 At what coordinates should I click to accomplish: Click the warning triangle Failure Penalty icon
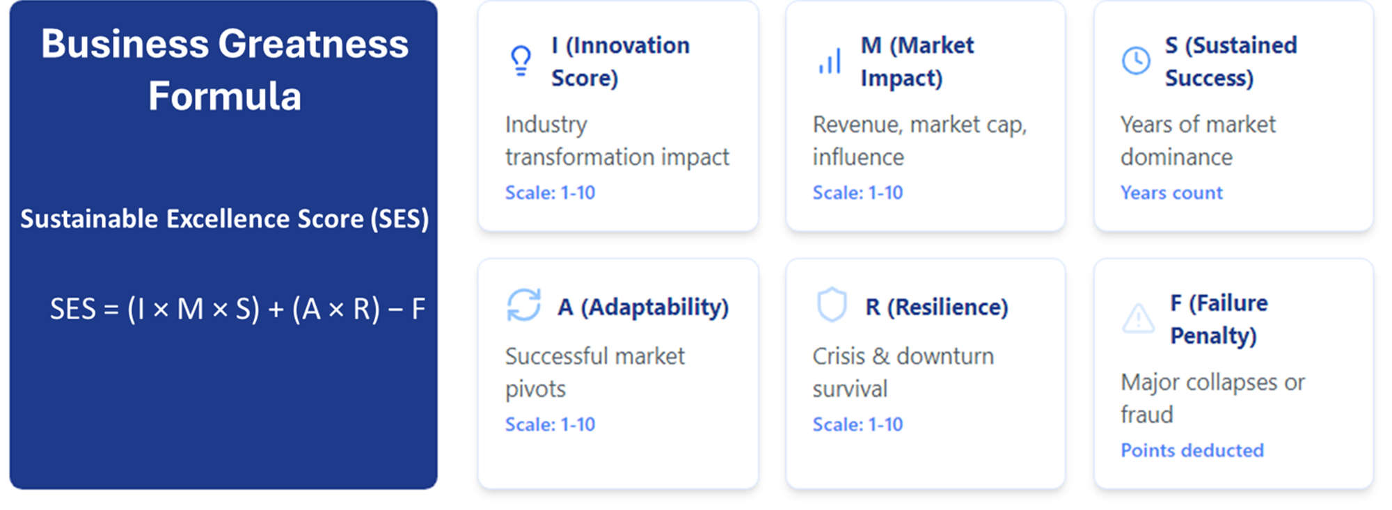coord(1139,319)
